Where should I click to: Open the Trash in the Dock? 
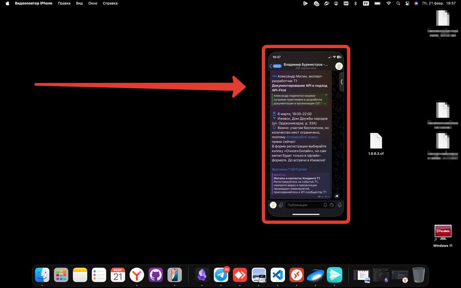click(419, 275)
